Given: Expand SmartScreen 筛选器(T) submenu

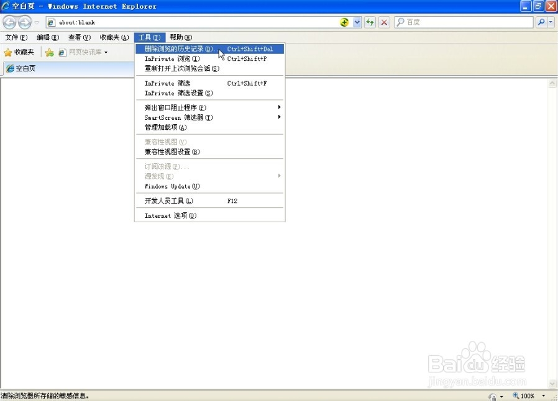Looking at the screenshot, I should pos(209,117).
